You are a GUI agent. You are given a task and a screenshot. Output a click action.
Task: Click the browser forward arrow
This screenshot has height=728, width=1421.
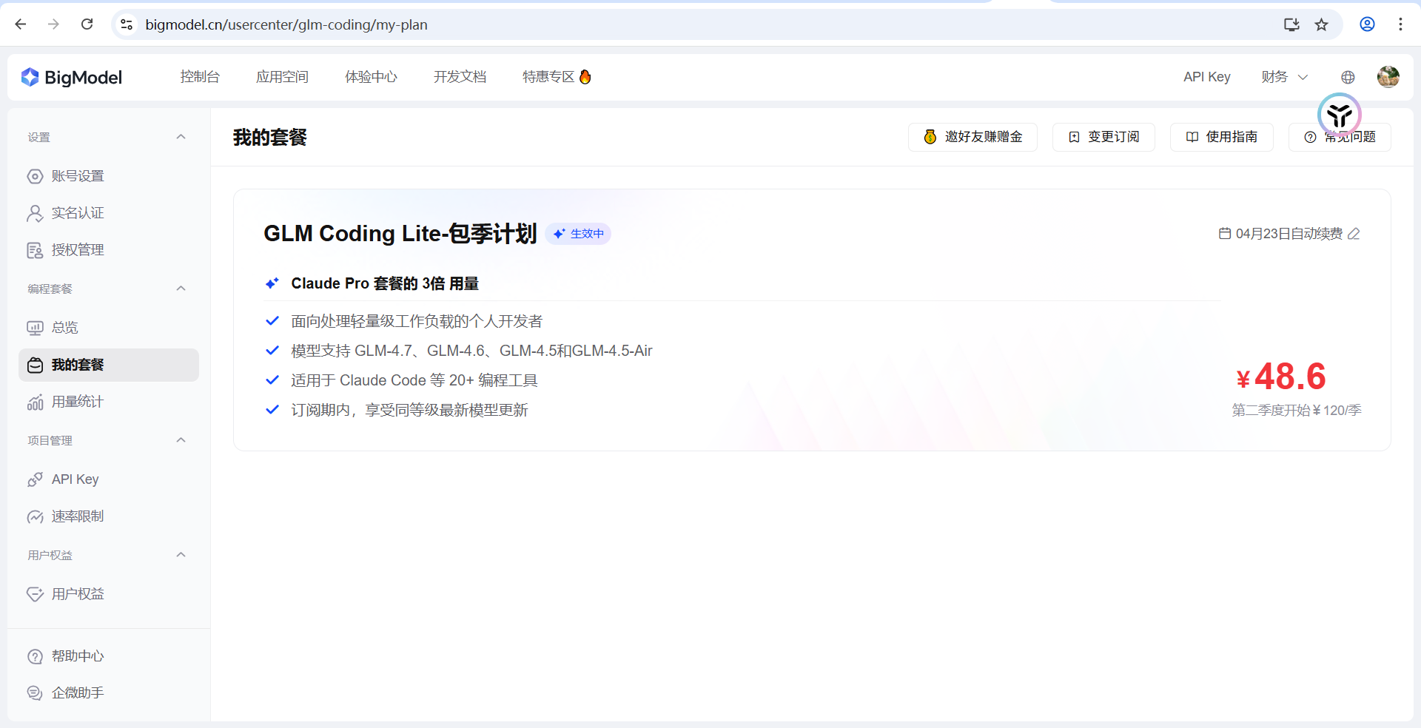click(53, 24)
